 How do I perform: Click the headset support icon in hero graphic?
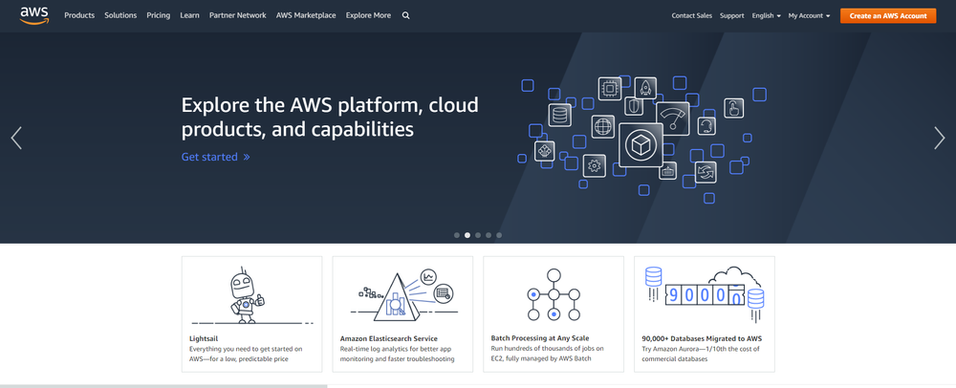point(706,126)
